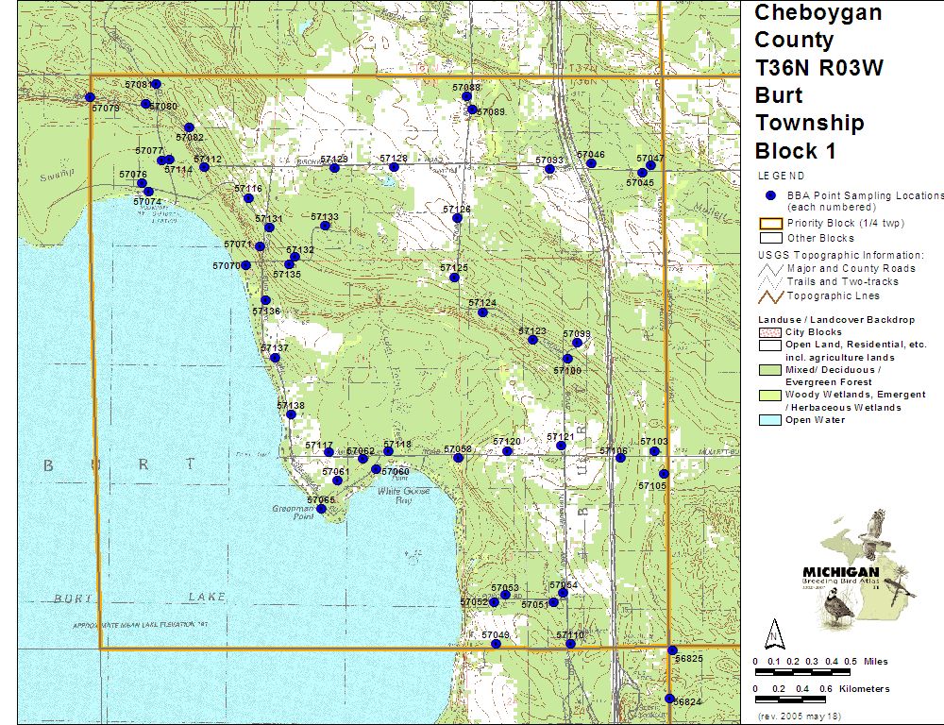Click the BBA Point legend dot

pos(770,195)
